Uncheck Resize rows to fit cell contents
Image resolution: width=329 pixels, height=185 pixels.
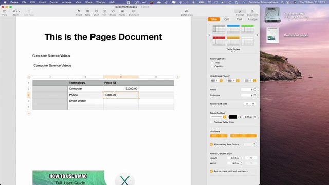click(x=211, y=171)
